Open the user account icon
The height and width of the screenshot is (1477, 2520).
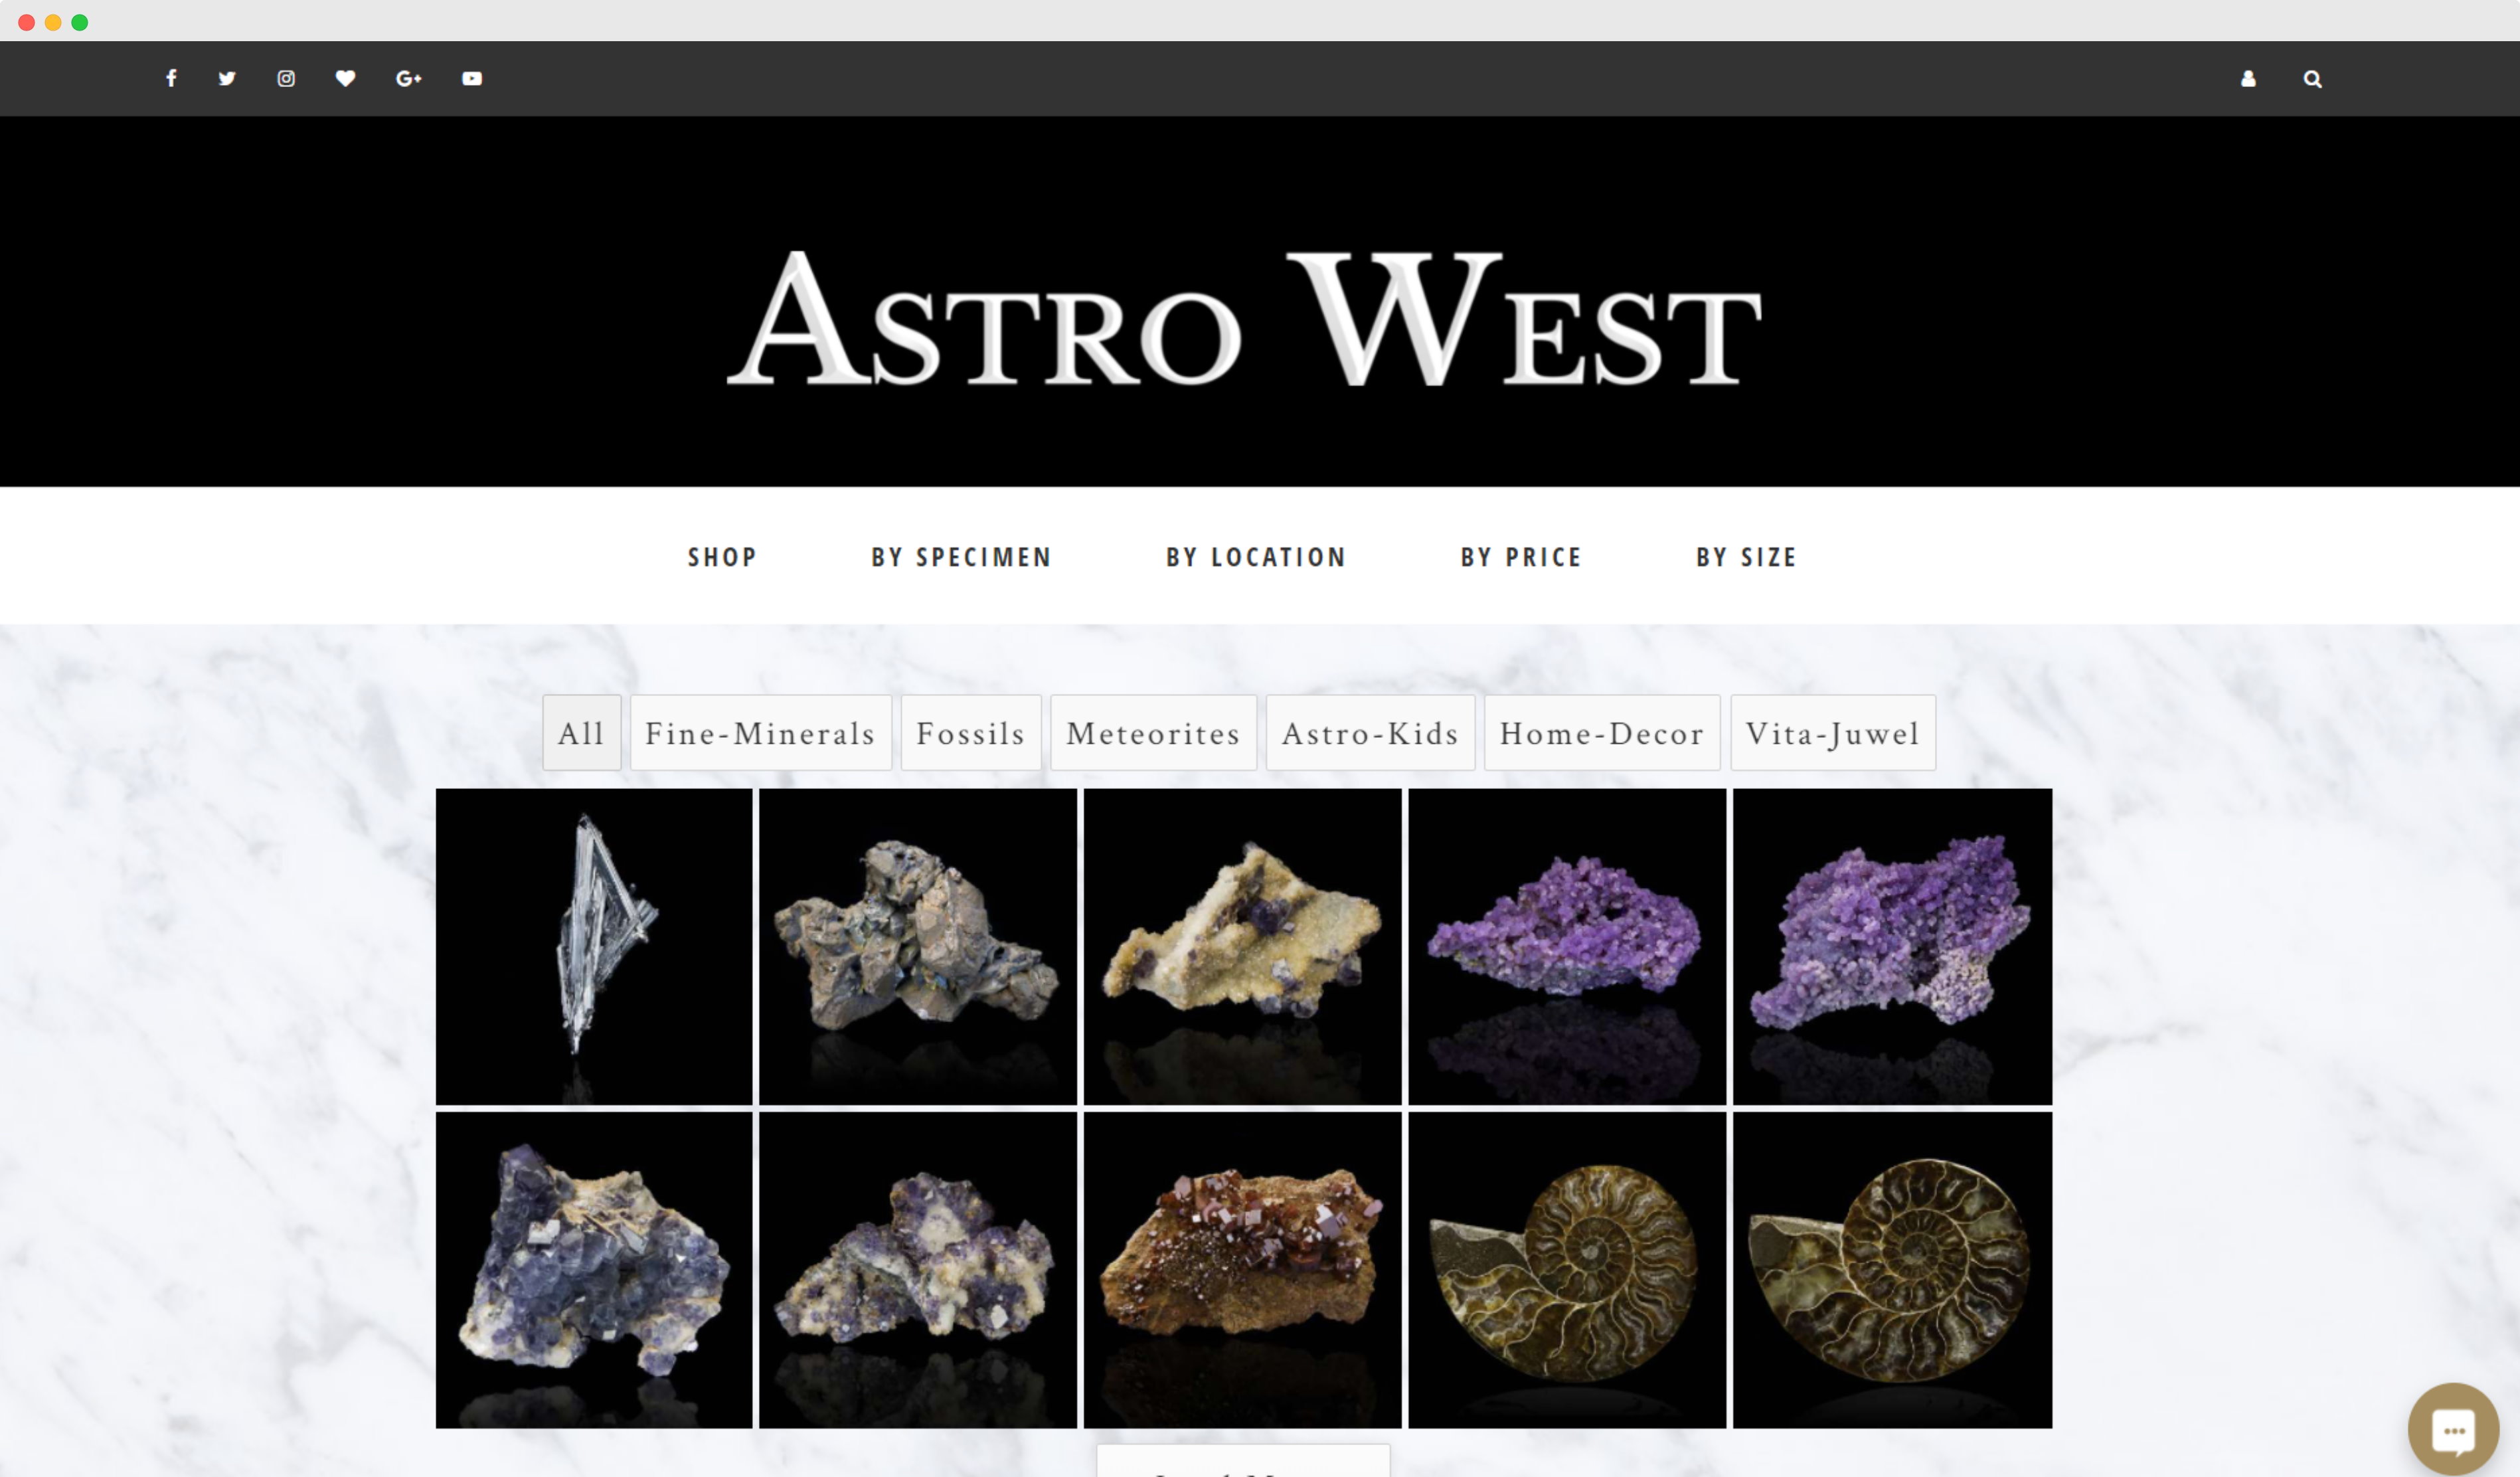tap(2248, 78)
